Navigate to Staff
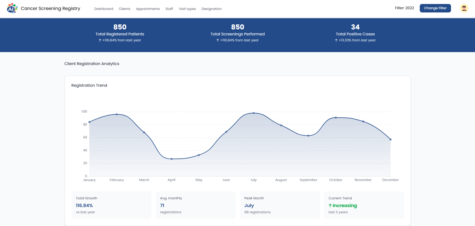 [169, 9]
